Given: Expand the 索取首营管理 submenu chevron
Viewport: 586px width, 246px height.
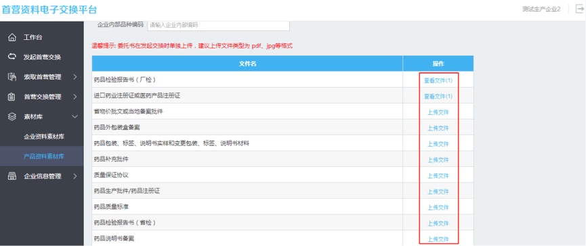Looking at the screenshot, I should point(75,77).
